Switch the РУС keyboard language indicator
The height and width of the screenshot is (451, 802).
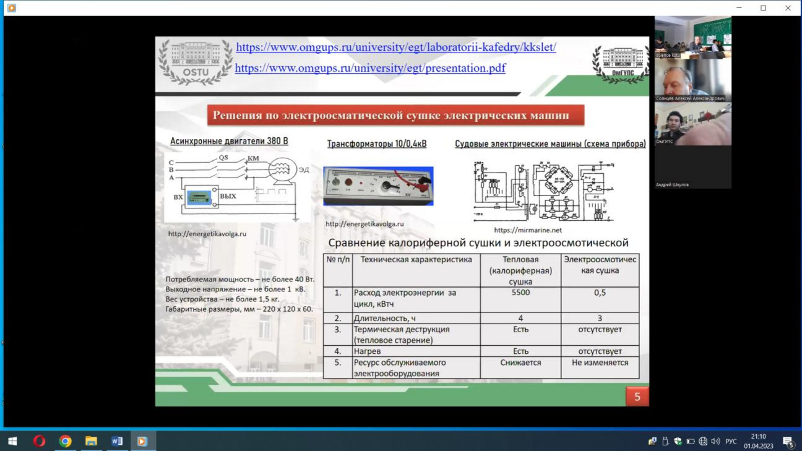click(x=731, y=441)
